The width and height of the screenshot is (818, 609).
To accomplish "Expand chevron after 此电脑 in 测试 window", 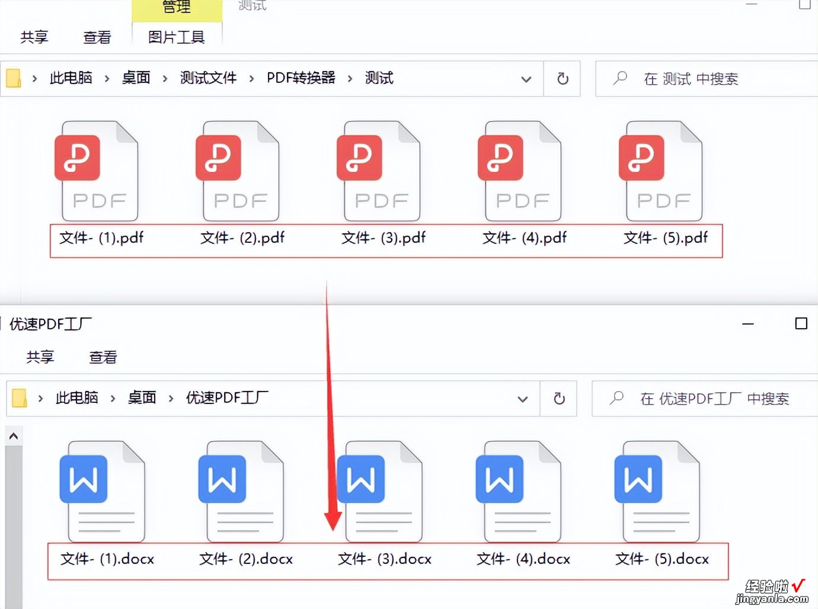I will point(107,78).
